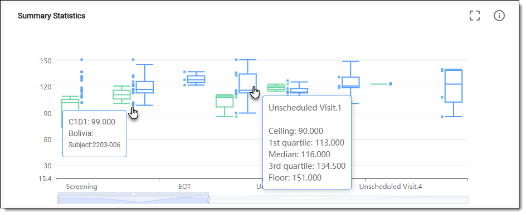
Task: Click the y-axis label 150
Action: click(x=46, y=61)
